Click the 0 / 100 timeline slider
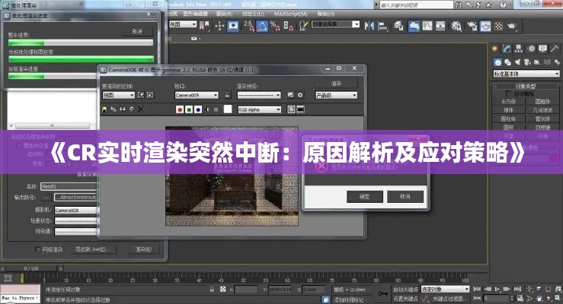 click(x=32, y=268)
